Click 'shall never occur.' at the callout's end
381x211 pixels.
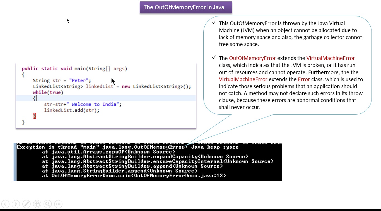240,107
